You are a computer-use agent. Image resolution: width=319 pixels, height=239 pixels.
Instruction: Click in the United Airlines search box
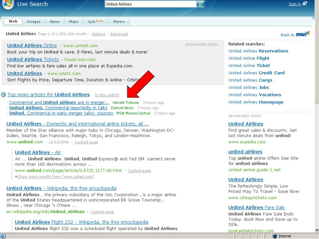pyautogui.click(x=151, y=4)
